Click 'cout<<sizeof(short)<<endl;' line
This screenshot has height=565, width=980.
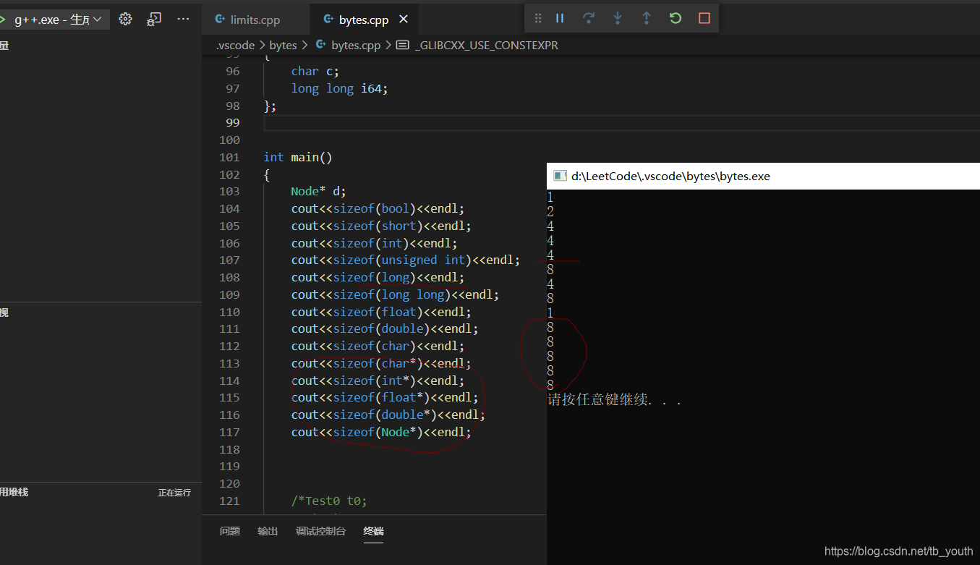click(x=381, y=226)
